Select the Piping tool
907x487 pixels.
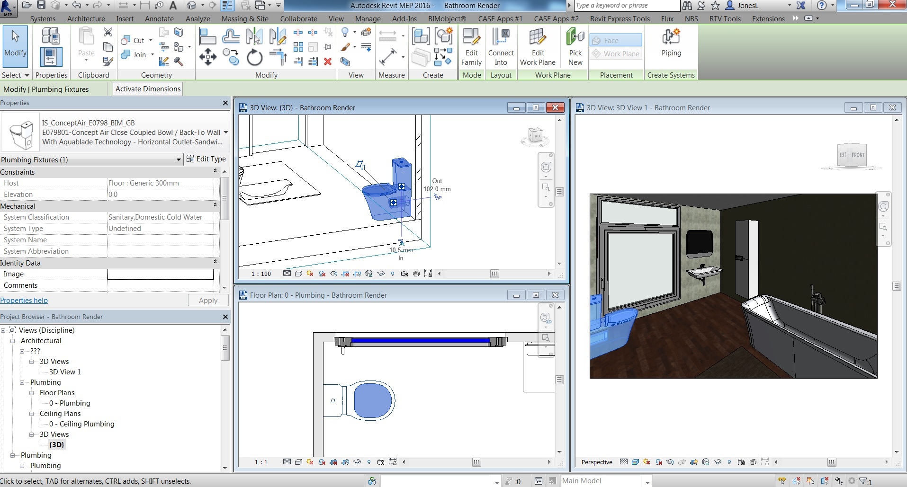point(671,43)
